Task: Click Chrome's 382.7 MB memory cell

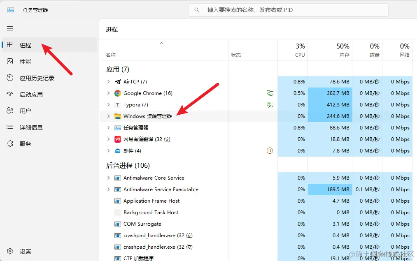Action: coord(330,93)
